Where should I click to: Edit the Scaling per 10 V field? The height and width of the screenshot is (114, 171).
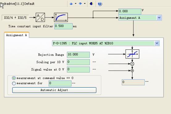78,62
